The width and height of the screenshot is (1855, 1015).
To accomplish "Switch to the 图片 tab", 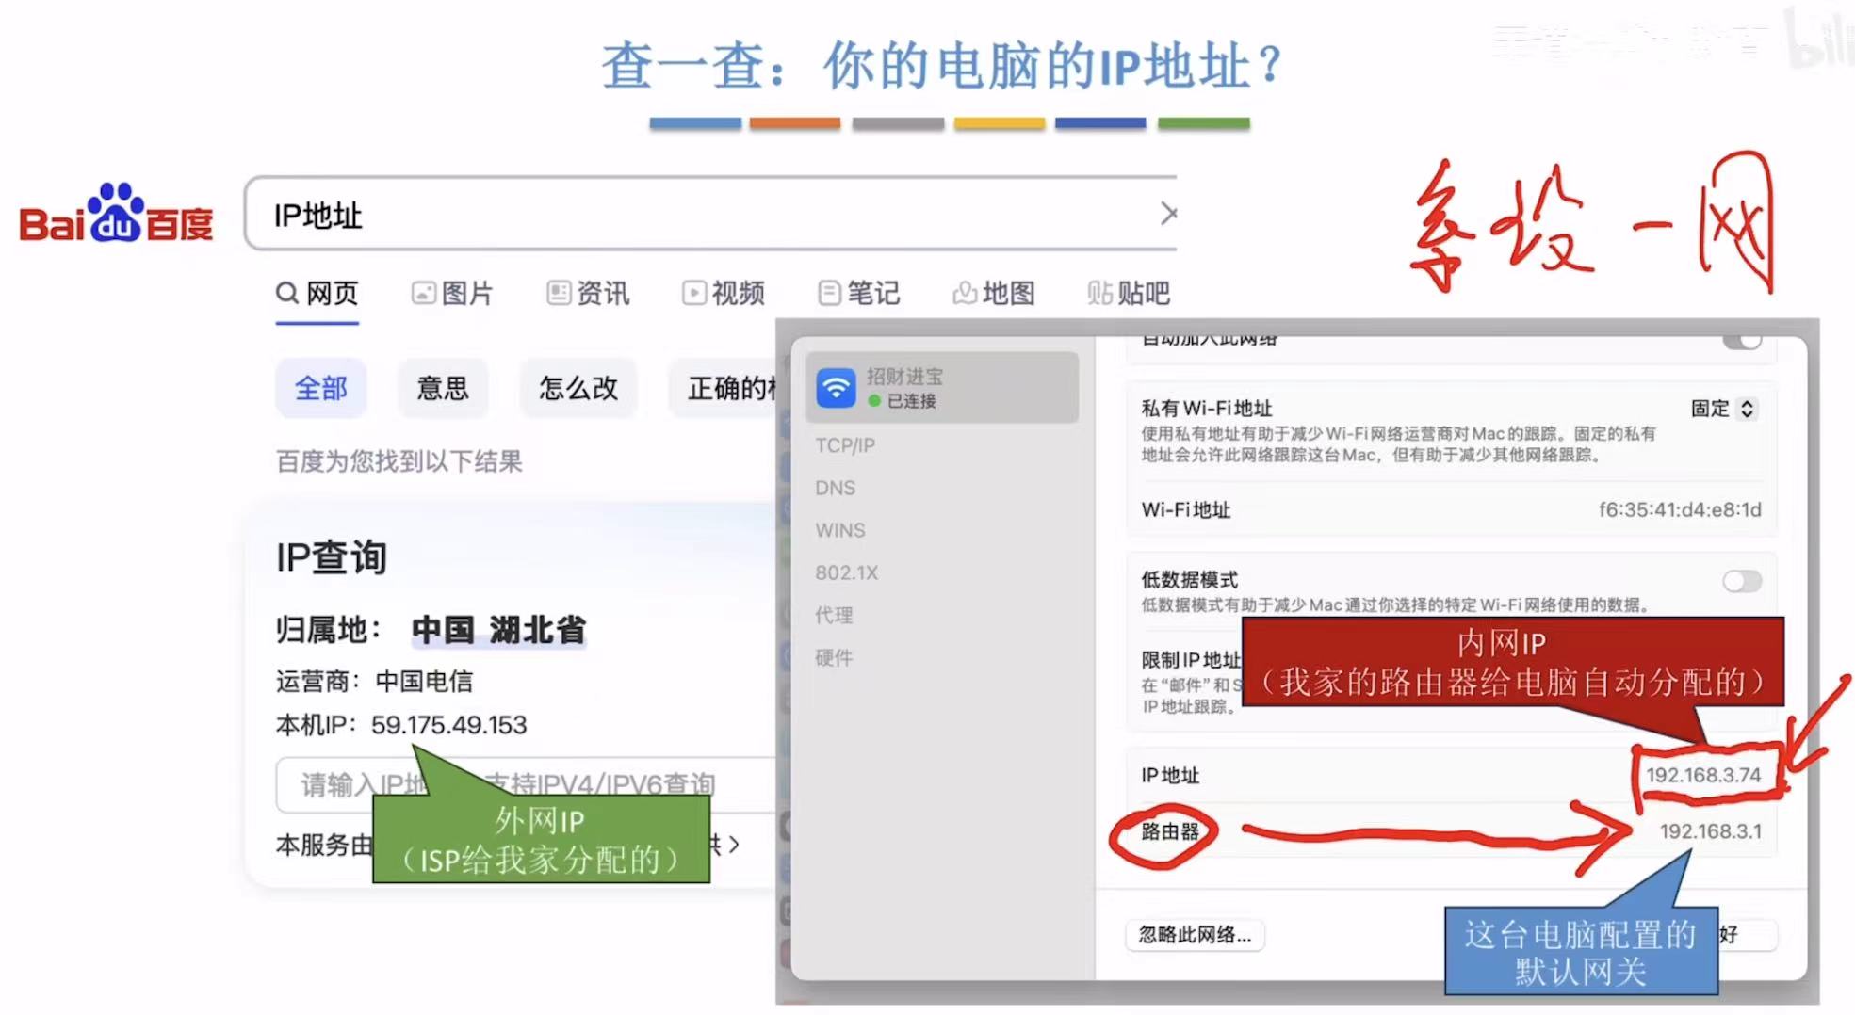I will [452, 293].
